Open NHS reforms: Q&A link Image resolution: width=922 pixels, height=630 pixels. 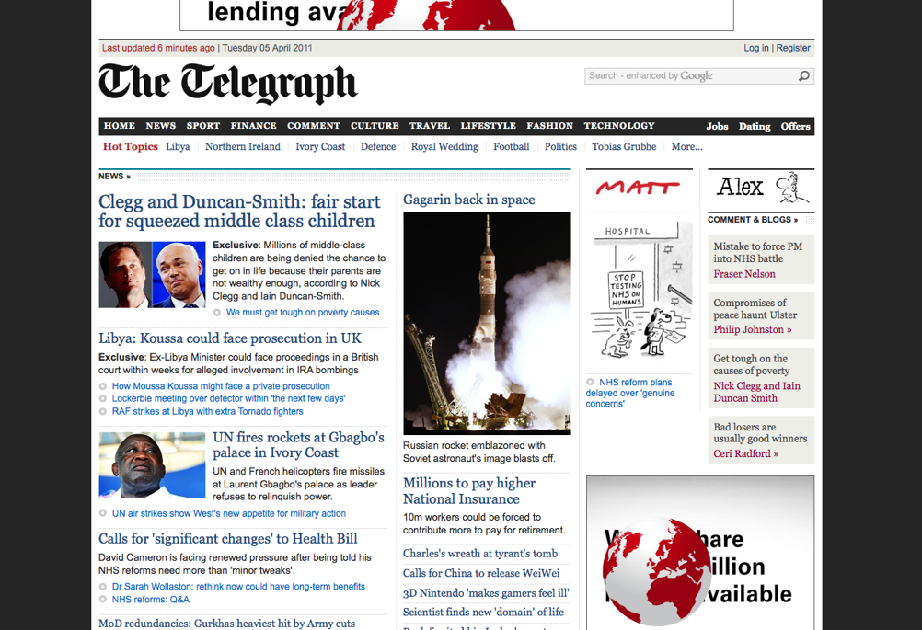[151, 600]
